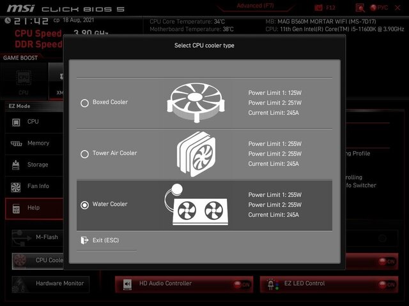Open the CPU section in EZ Mode

[x=33, y=122]
